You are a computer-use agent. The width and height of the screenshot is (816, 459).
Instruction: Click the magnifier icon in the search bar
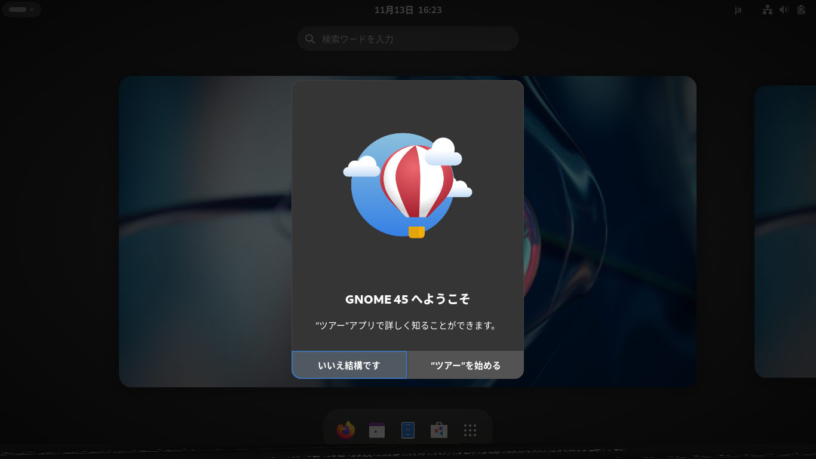(x=310, y=39)
